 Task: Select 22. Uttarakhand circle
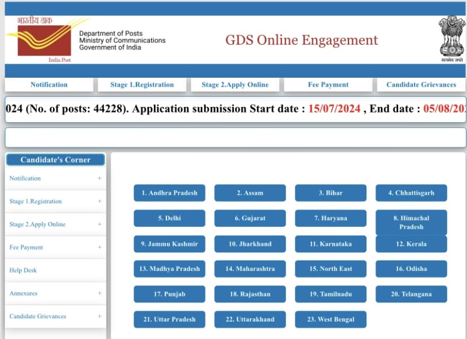tap(250, 319)
